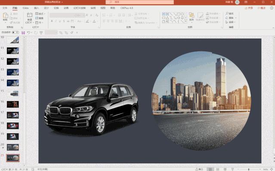
Task: Click the circular city skyline picture
Action: [x=201, y=101]
